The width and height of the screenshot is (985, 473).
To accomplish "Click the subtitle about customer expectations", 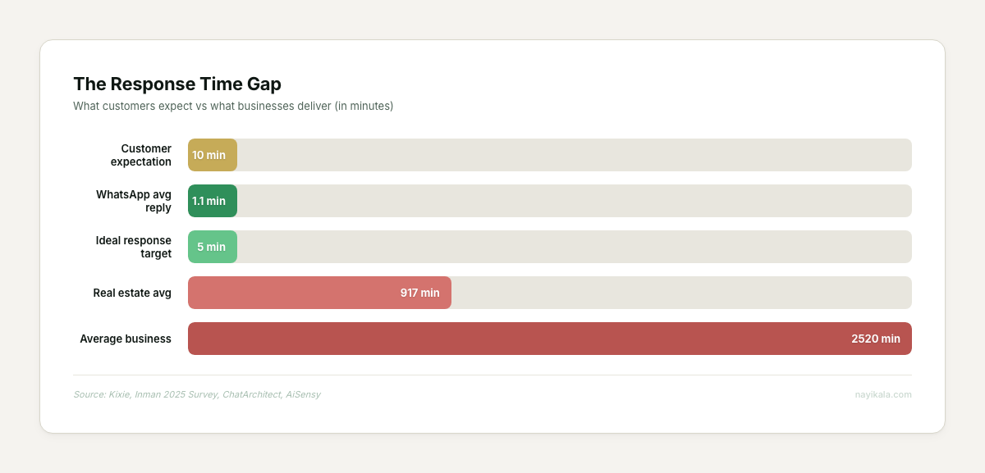I will [233, 106].
